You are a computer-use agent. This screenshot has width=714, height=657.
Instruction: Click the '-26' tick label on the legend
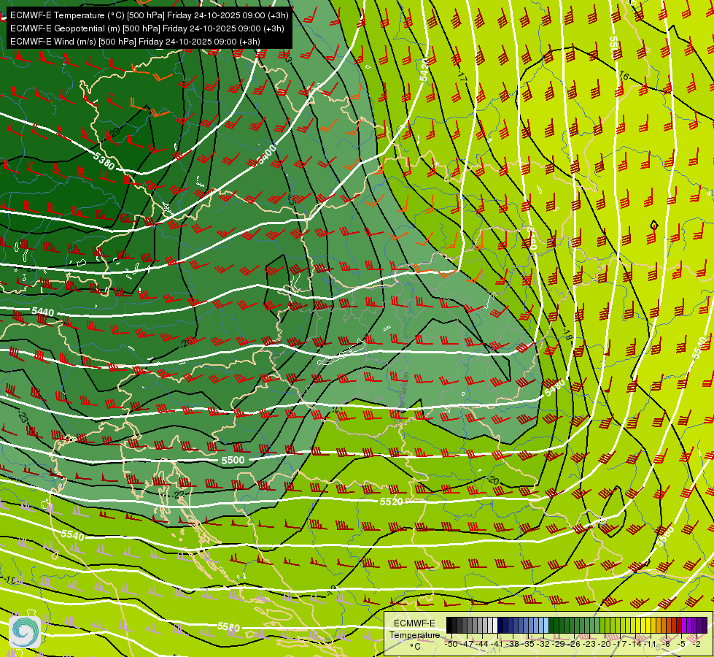tap(574, 645)
